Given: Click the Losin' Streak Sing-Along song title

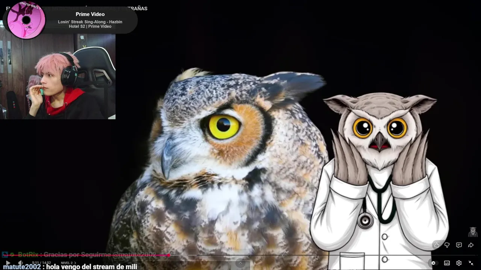Looking at the screenshot, I should pos(90,24).
